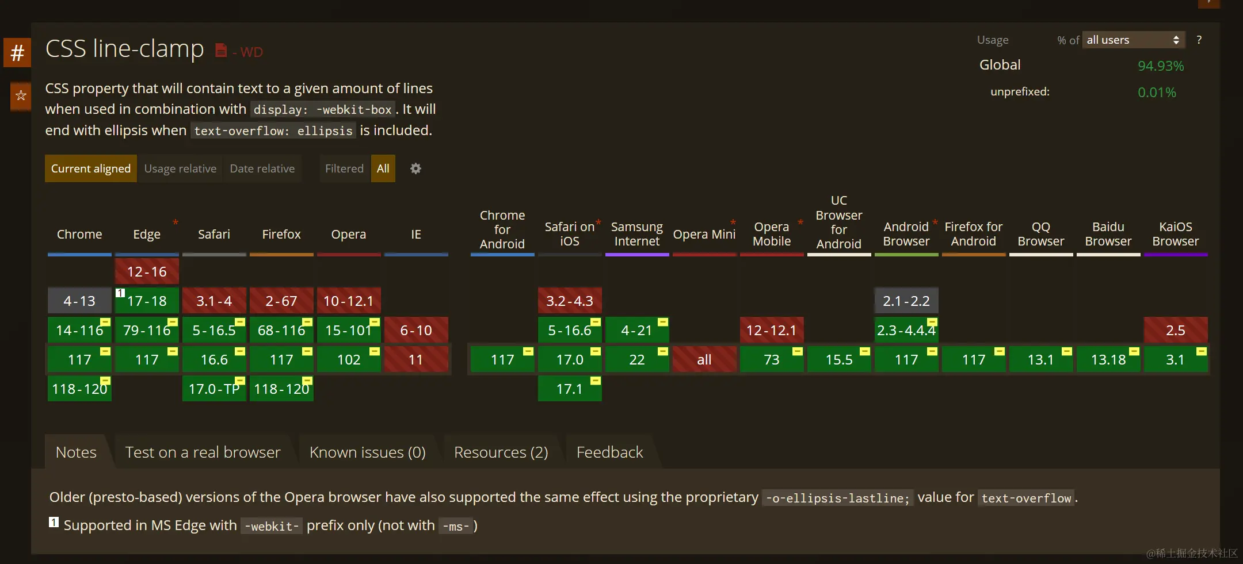Click the Chrome for Android header
Image resolution: width=1243 pixels, height=564 pixels.
point(502,229)
